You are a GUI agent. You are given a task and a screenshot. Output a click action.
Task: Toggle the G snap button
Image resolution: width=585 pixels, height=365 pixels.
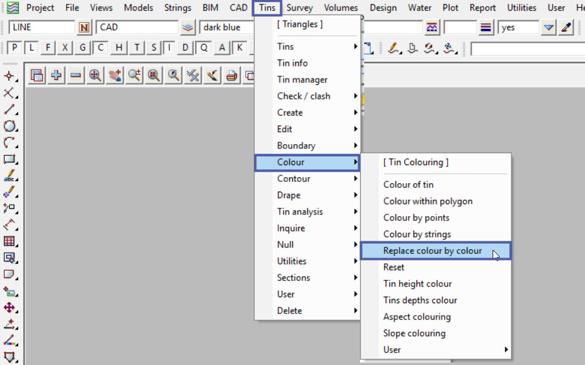[83, 48]
